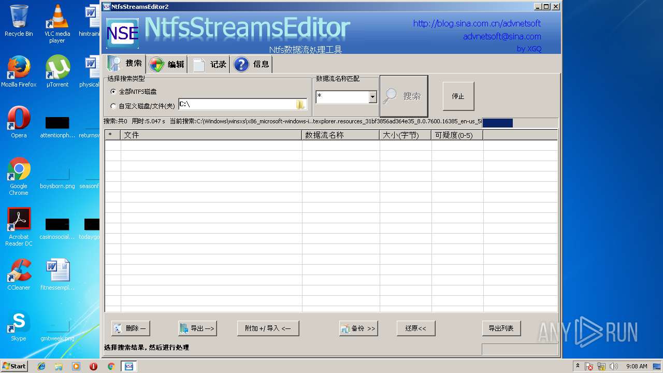The image size is (663, 373).
Task: Open Windows Explorer folder from taskbar
Action: pyautogui.click(x=59, y=366)
